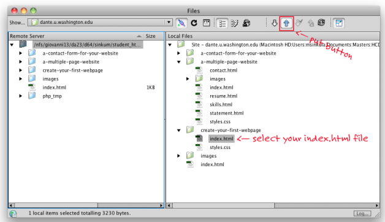This screenshot has width=385, height=222.
Task: Click remote index.html file icon
Action: [32, 87]
